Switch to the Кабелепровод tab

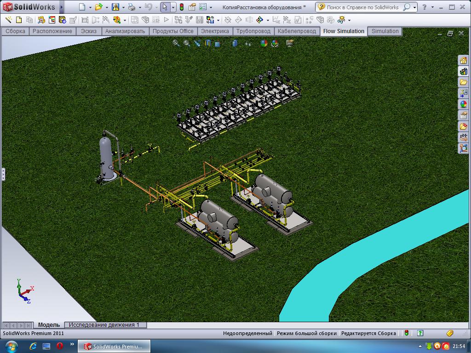tap(297, 31)
